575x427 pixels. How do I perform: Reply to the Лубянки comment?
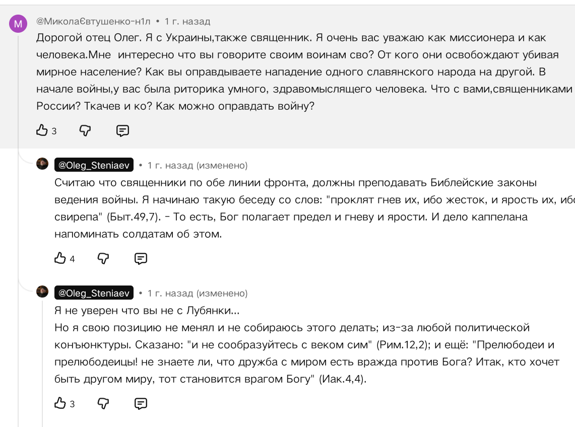point(141,403)
